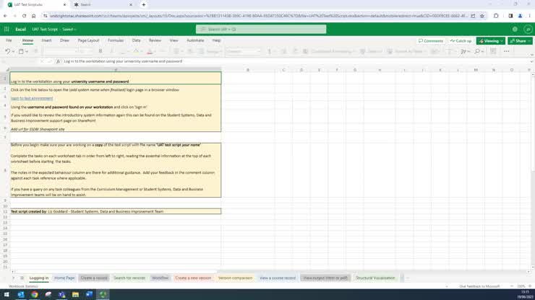
Task: Click the Windows Start button
Action: click(6, 294)
